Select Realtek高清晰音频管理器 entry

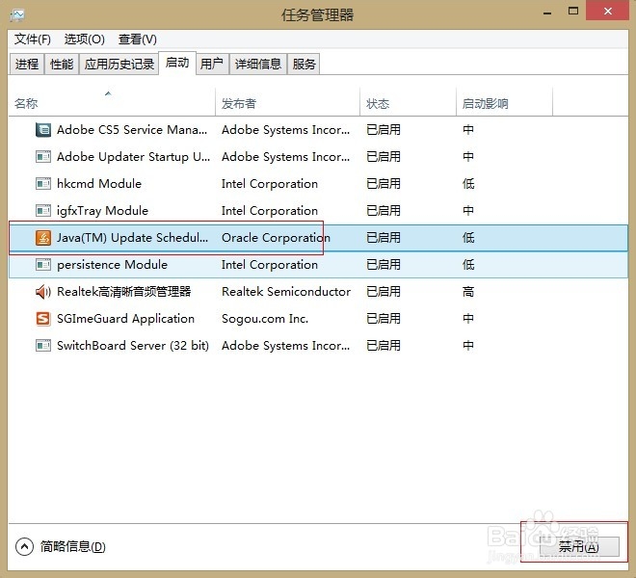pyautogui.click(x=123, y=292)
